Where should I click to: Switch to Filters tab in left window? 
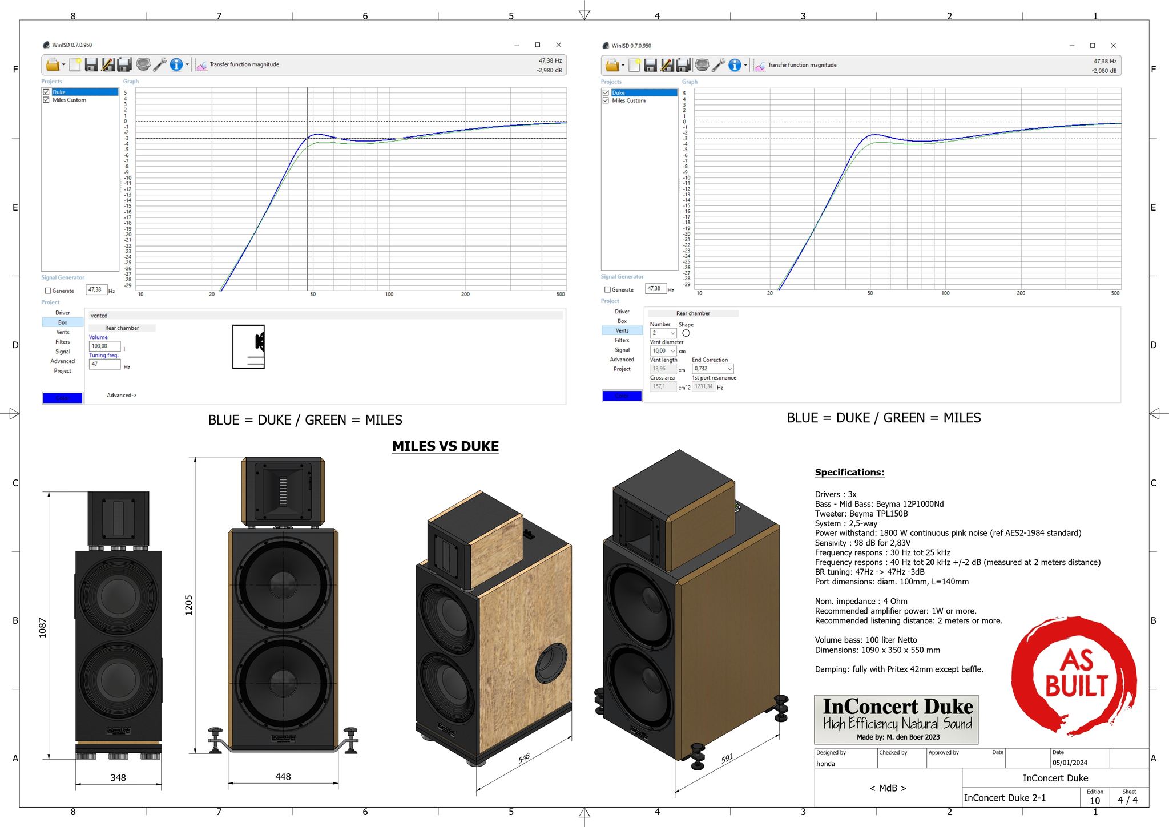(x=63, y=342)
